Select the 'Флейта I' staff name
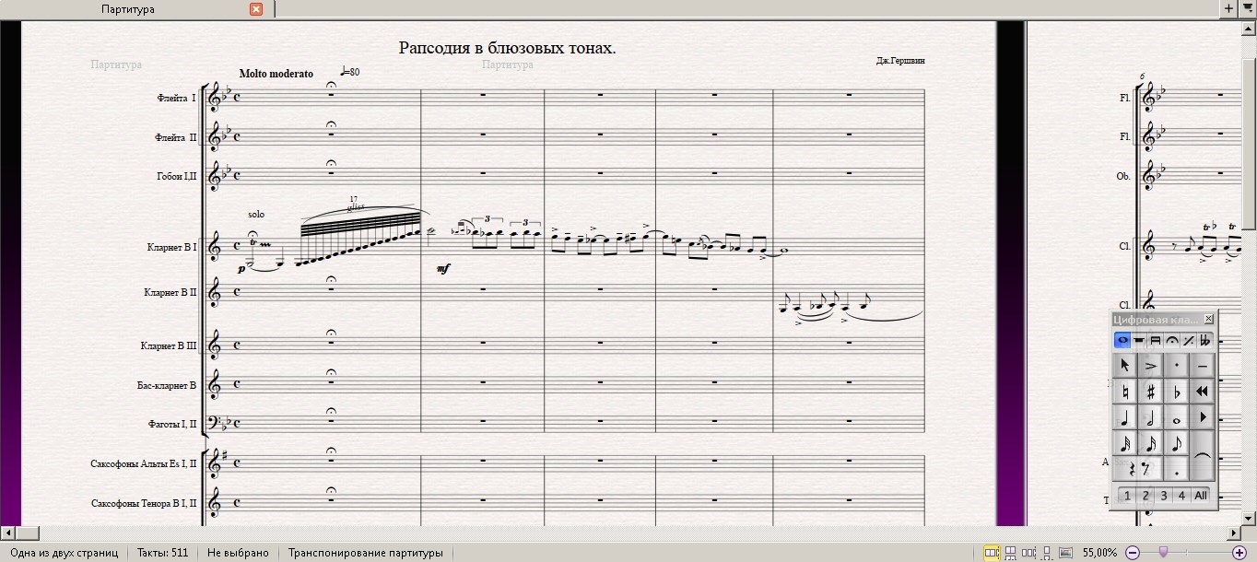1257x562 pixels. click(x=176, y=98)
